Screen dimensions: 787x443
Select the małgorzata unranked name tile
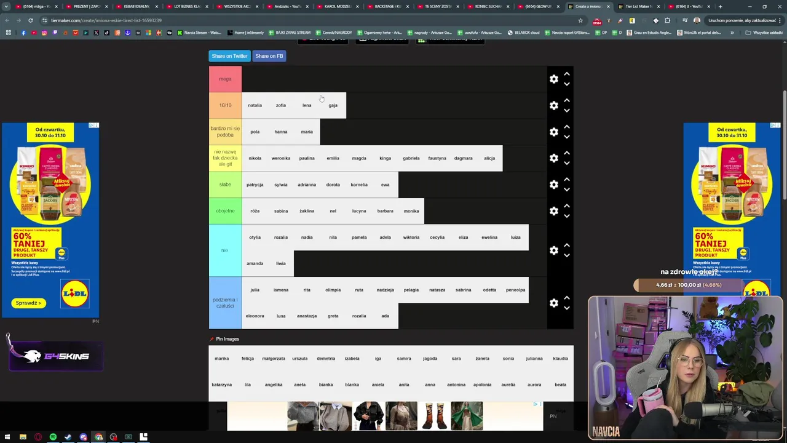coord(274,359)
